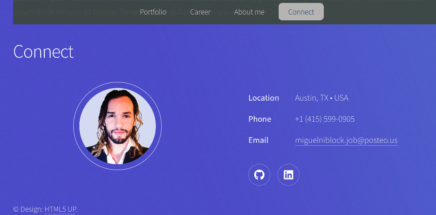This screenshot has width=436, height=215.
Task: Click the circular profile photo
Action: [118, 126]
